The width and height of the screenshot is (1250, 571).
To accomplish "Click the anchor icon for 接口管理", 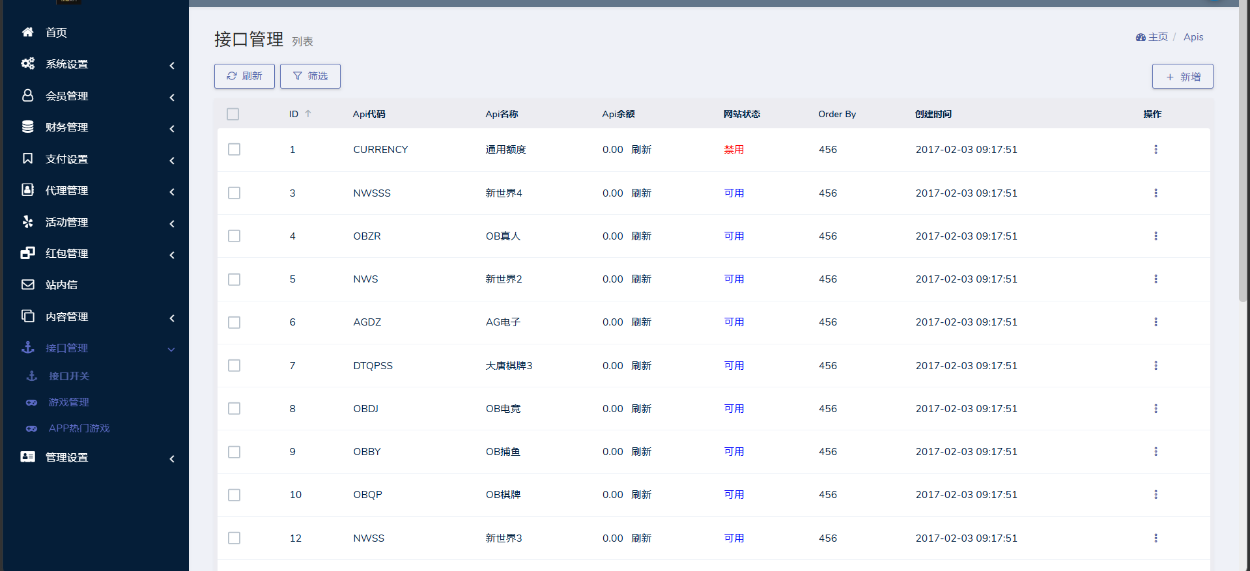I will coord(27,347).
